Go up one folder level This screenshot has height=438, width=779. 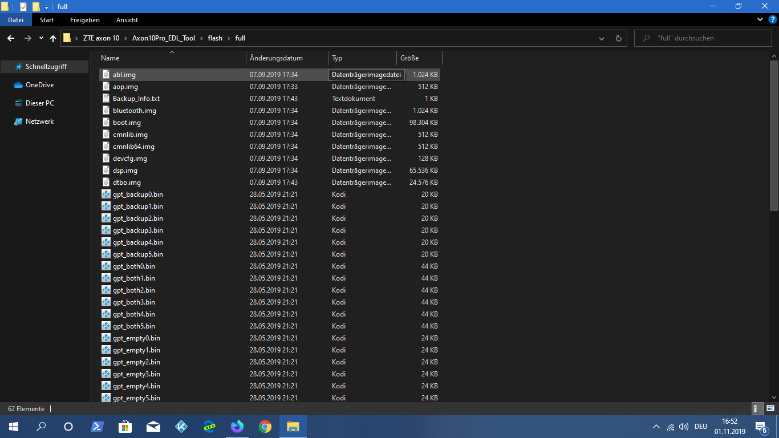(x=53, y=38)
